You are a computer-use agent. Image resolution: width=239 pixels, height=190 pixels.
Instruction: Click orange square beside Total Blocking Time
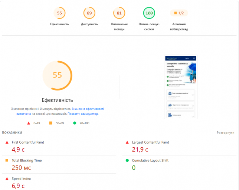tap(7, 160)
